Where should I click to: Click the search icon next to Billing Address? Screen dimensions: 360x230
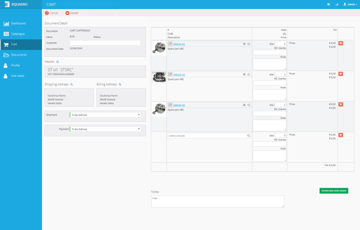point(120,84)
